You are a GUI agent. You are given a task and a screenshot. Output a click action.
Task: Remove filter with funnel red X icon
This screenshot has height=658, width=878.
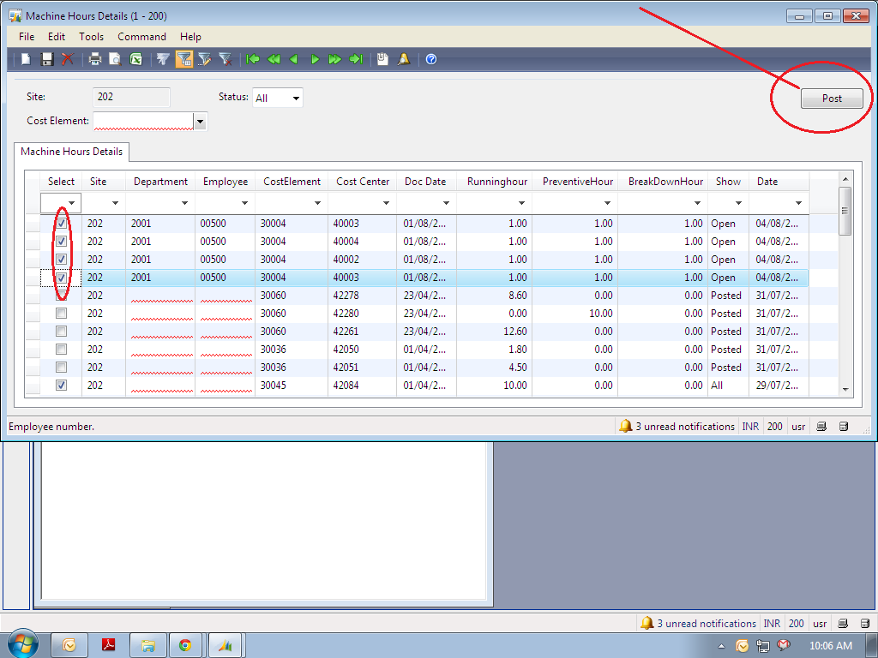226,59
